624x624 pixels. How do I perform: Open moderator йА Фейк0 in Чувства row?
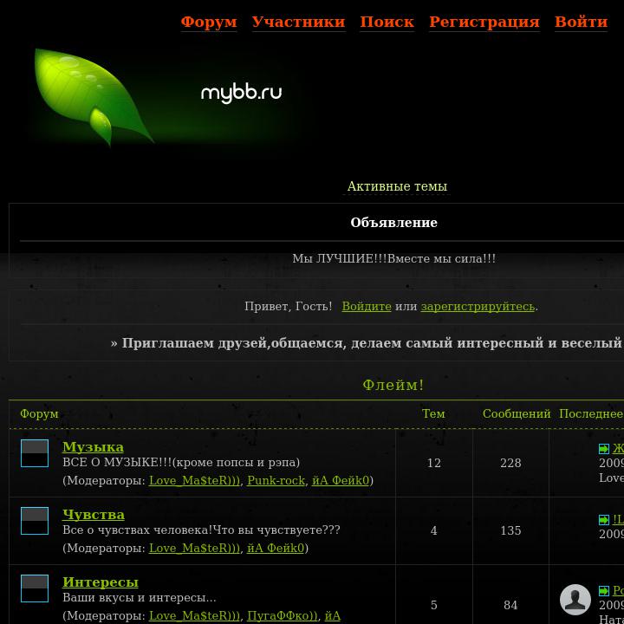point(276,548)
